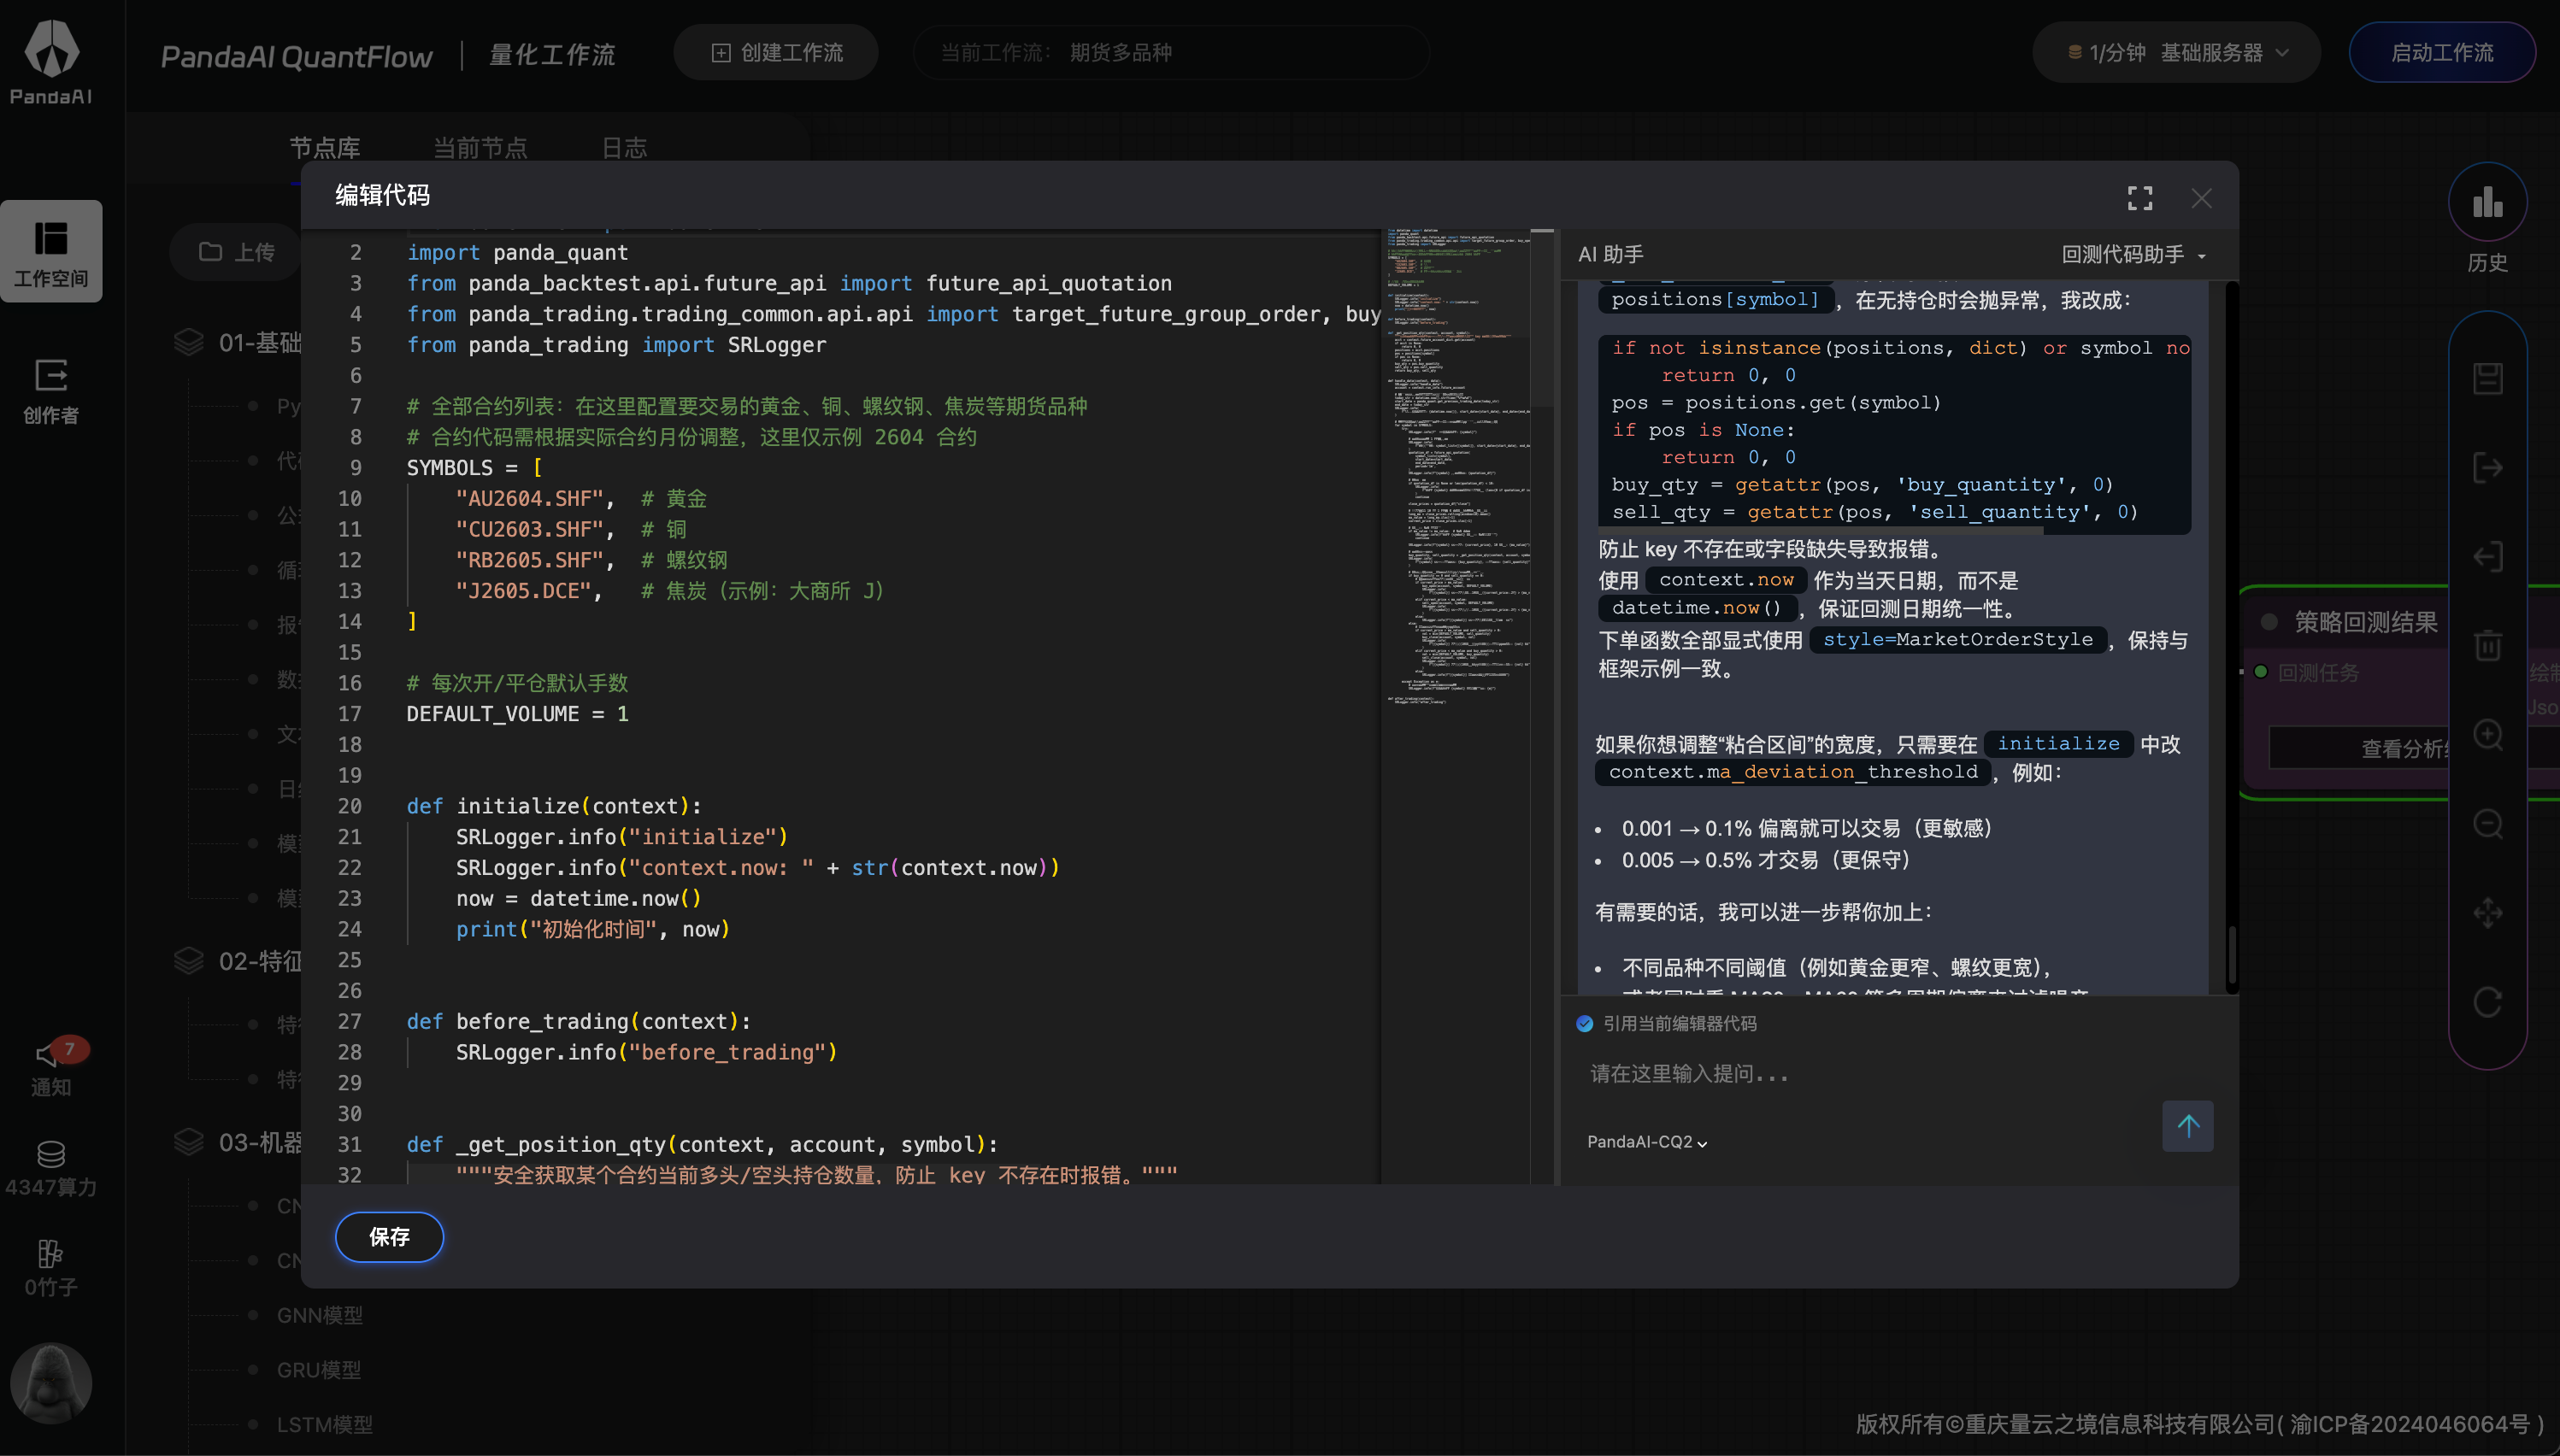Open the 历史 history chart icon
Viewport: 2560px width, 1456px height.
click(2488, 202)
